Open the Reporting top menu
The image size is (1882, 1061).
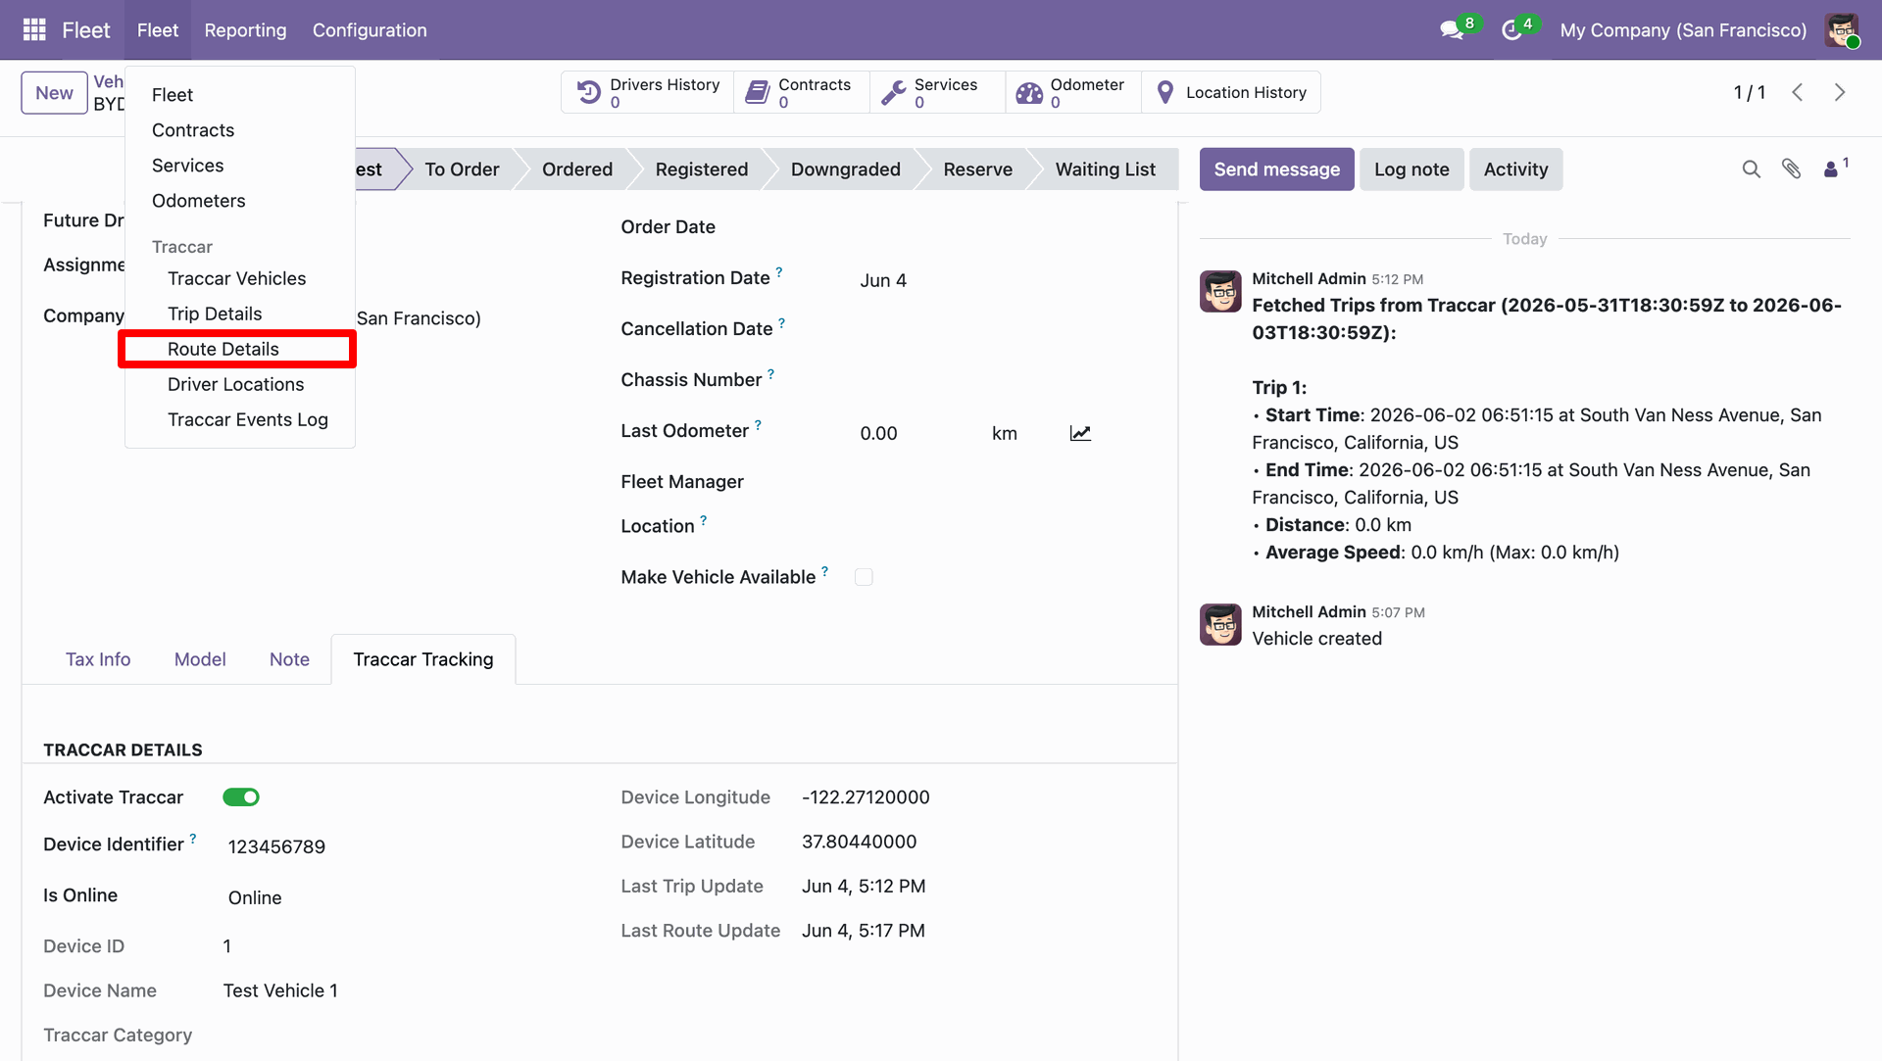245,30
